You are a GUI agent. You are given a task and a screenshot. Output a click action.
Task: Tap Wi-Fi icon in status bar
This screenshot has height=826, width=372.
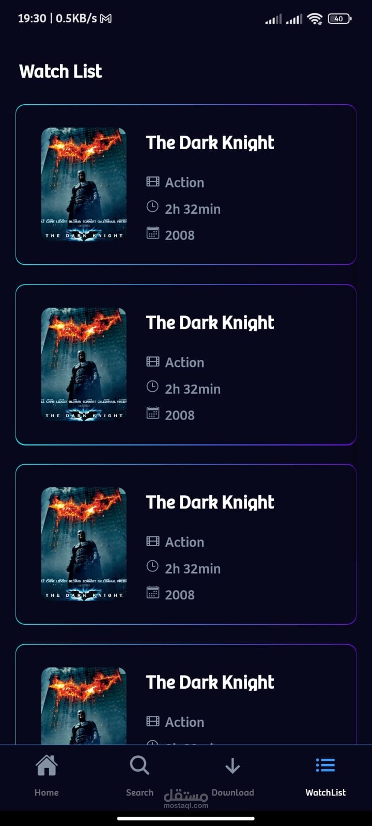pos(314,19)
